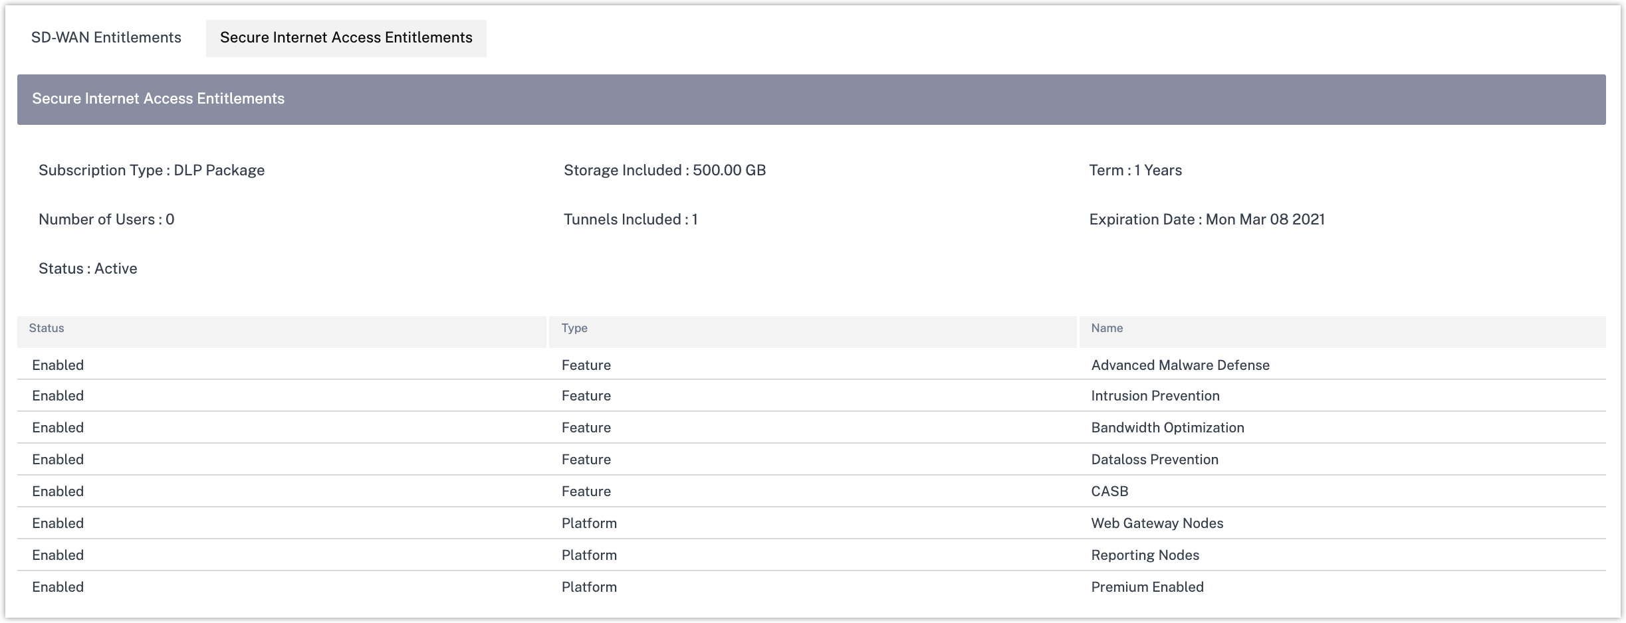Click Feature type in Bandwidth Optimization row
The image size is (1626, 623).
586,428
